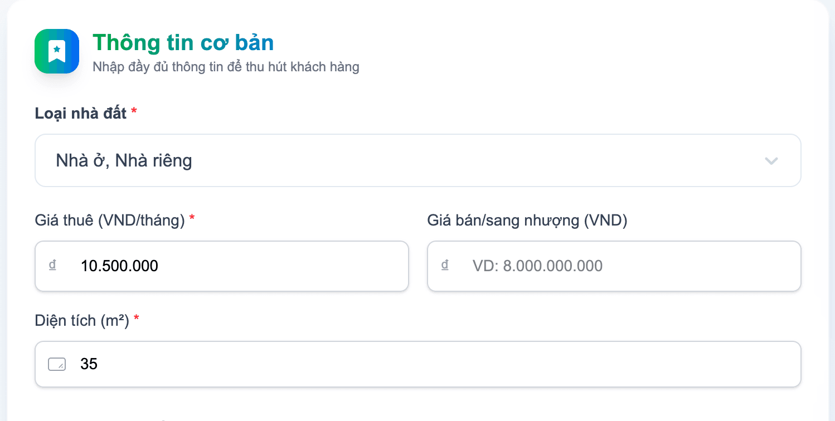The height and width of the screenshot is (421, 835).
Task: Click the "Thông tin cơ bản" heading
Action: (x=183, y=42)
